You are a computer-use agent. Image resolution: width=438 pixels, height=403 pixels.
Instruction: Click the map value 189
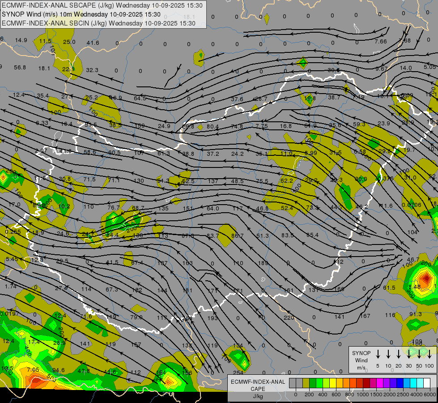263,263
